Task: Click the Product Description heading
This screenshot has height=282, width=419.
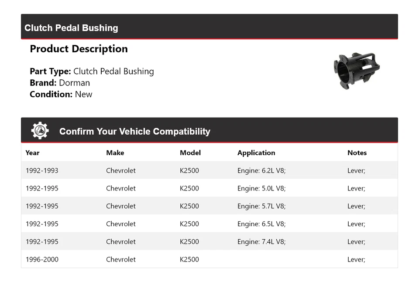Action: 79,49
